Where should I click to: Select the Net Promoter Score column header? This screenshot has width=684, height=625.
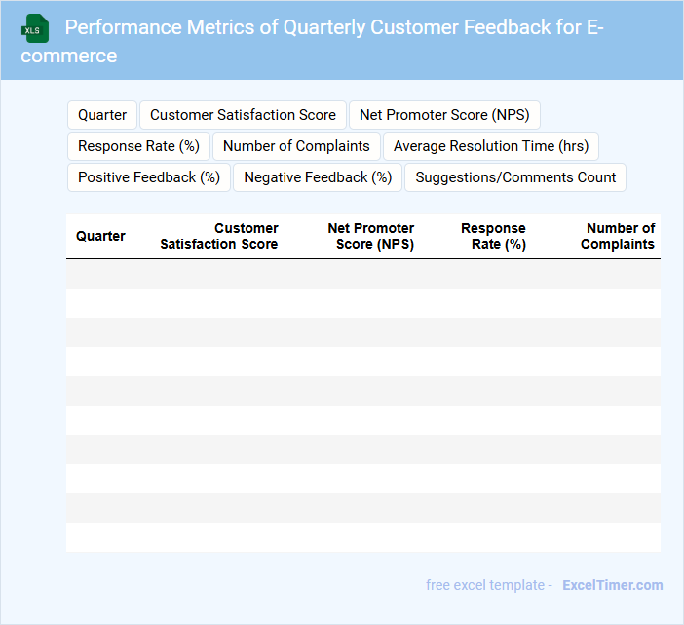[371, 236]
